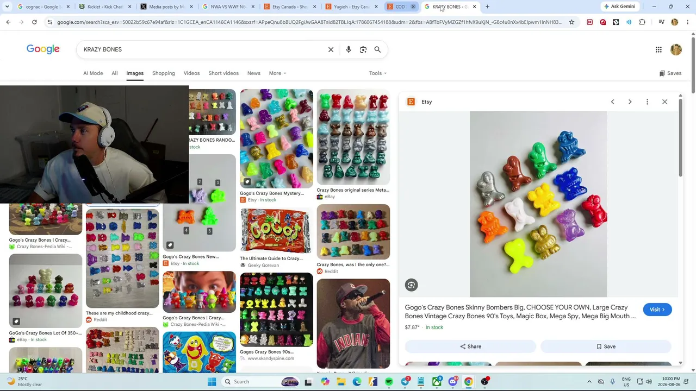Viewport: 696px width, 391px height.
Task: Open Xbox app from the taskbar
Action: click(x=437, y=382)
